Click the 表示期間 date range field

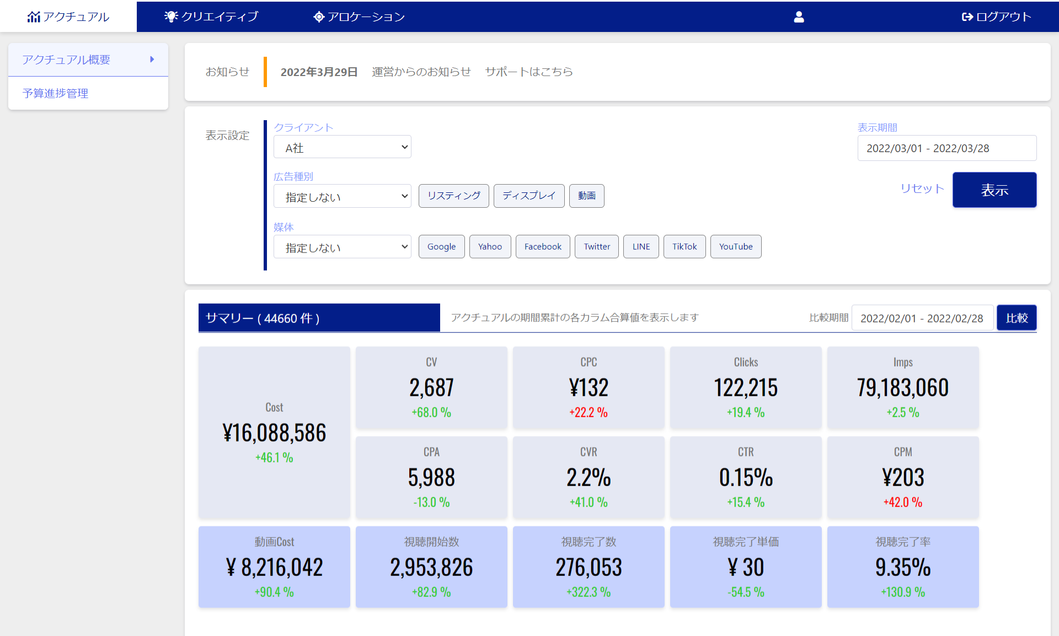pyautogui.click(x=946, y=148)
